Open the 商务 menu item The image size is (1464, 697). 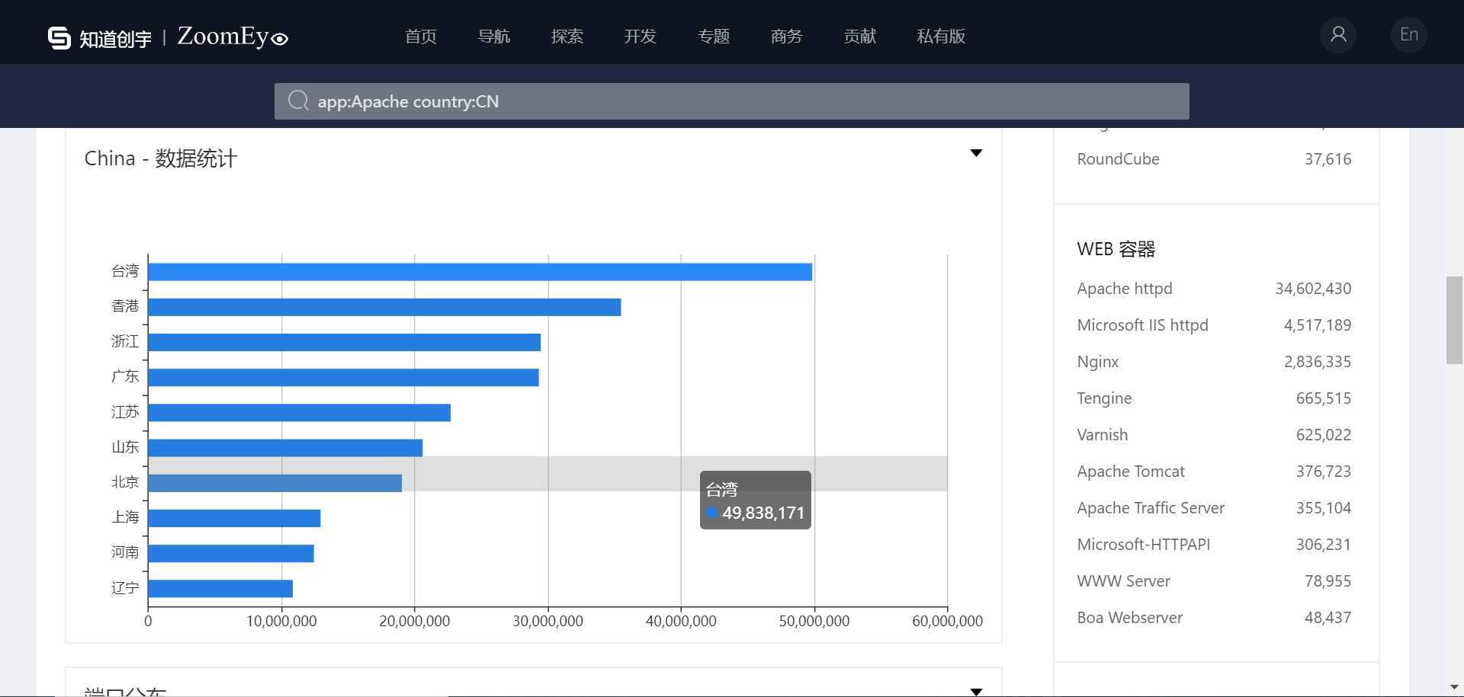click(x=787, y=37)
